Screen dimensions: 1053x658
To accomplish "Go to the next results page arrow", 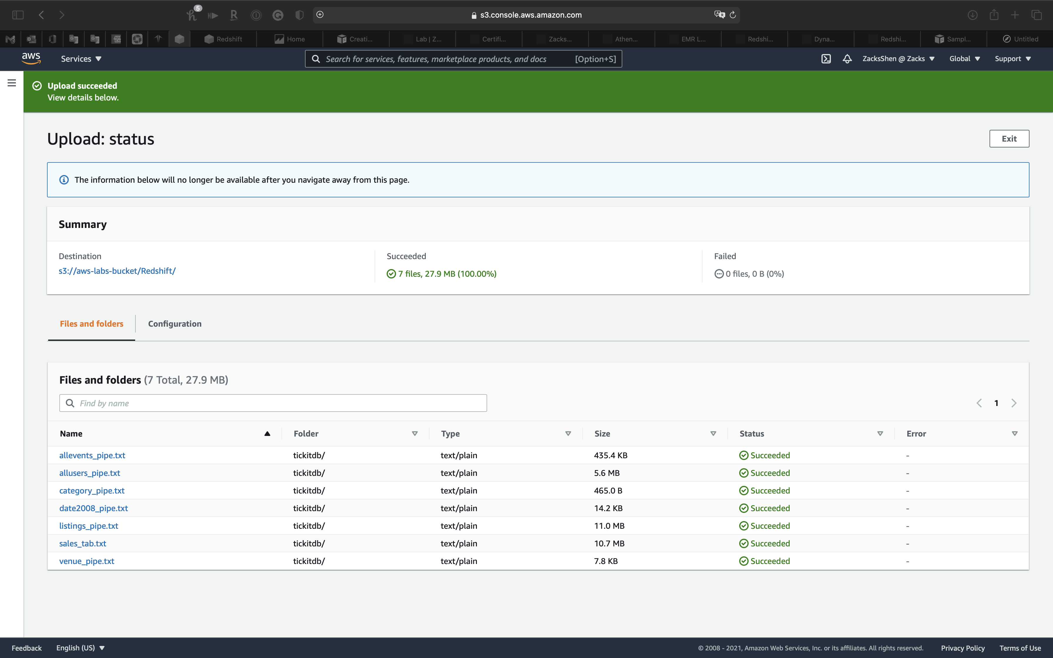I will [x=1014, y=403].
